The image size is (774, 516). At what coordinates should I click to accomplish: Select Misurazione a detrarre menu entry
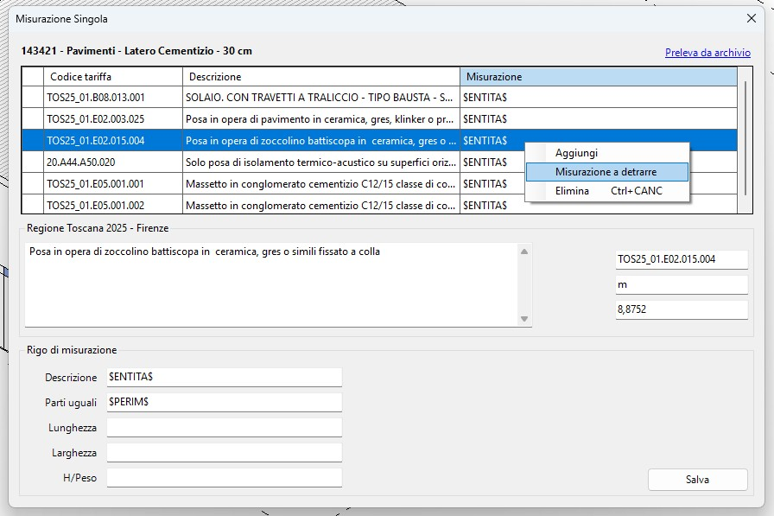606,172
